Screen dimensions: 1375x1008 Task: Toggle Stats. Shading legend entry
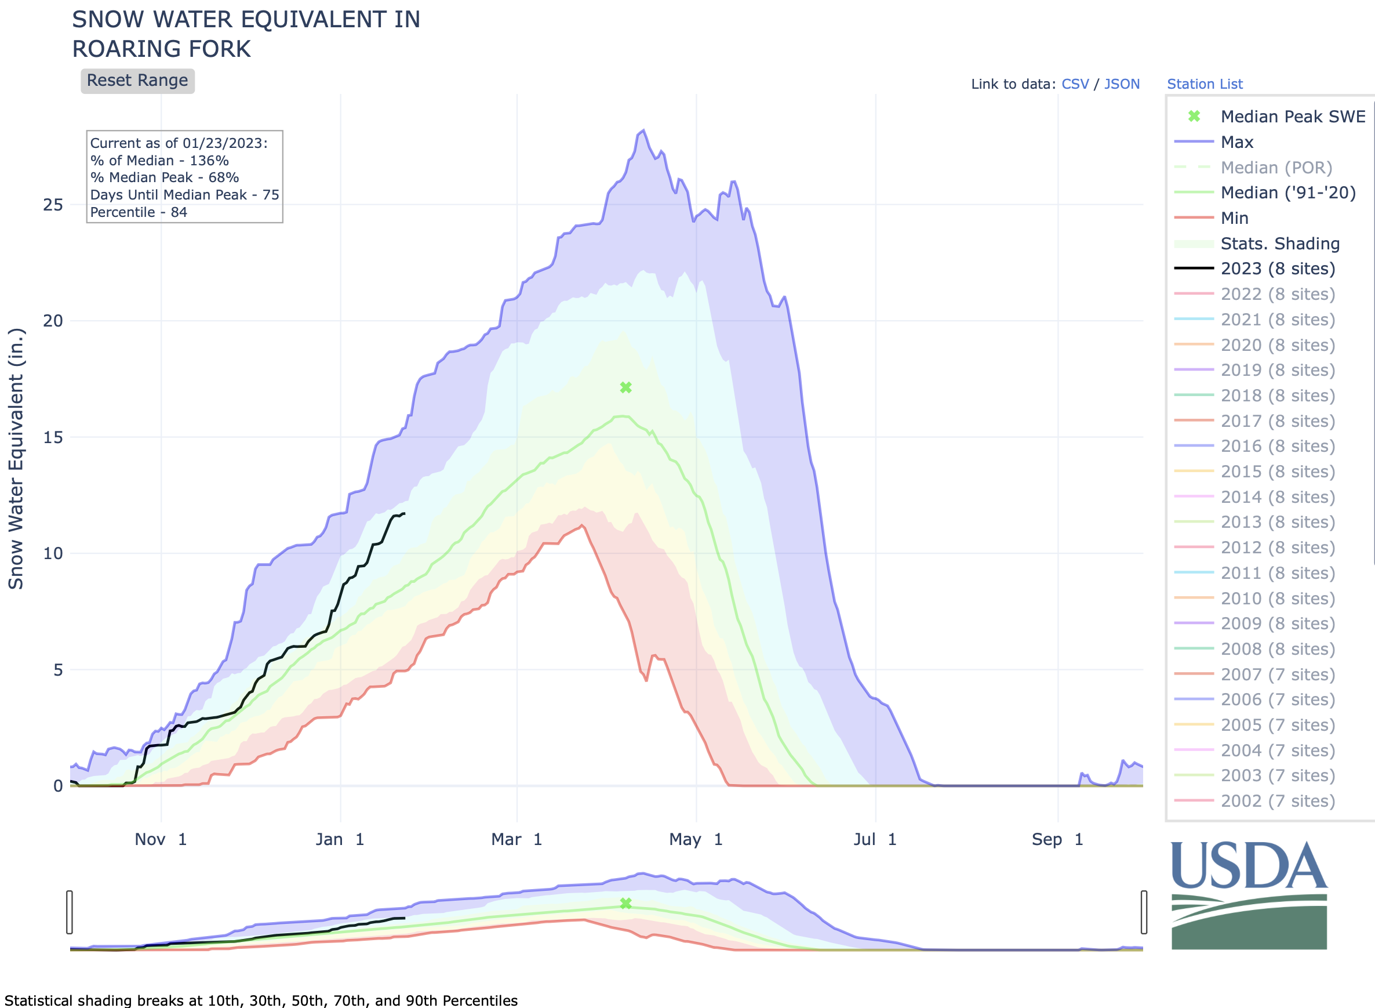(1279, 244)
